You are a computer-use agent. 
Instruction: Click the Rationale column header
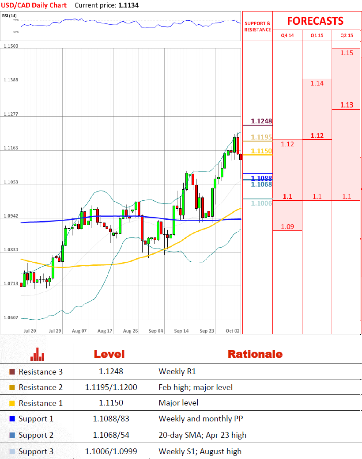point(255,354)
